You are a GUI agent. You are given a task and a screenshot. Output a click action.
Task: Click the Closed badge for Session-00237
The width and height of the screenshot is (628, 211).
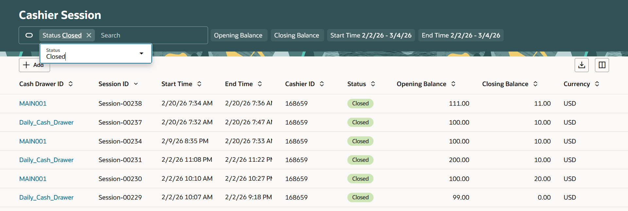pyautogui.click(x=360, y=122)
